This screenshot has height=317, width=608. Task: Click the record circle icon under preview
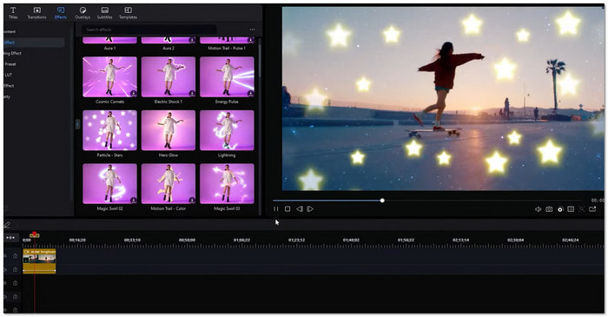[560, 209]
